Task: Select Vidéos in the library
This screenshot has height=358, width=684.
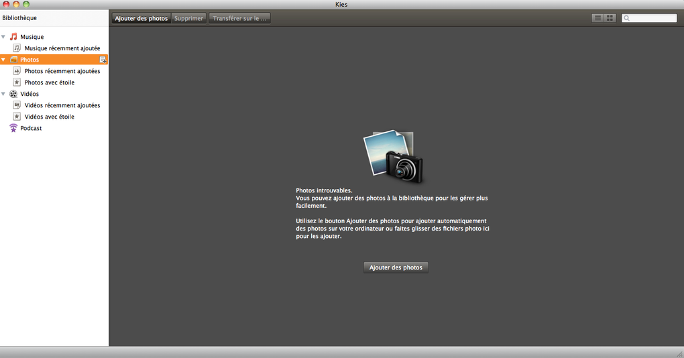Action: pyautogui.click(x=30, y=94)
